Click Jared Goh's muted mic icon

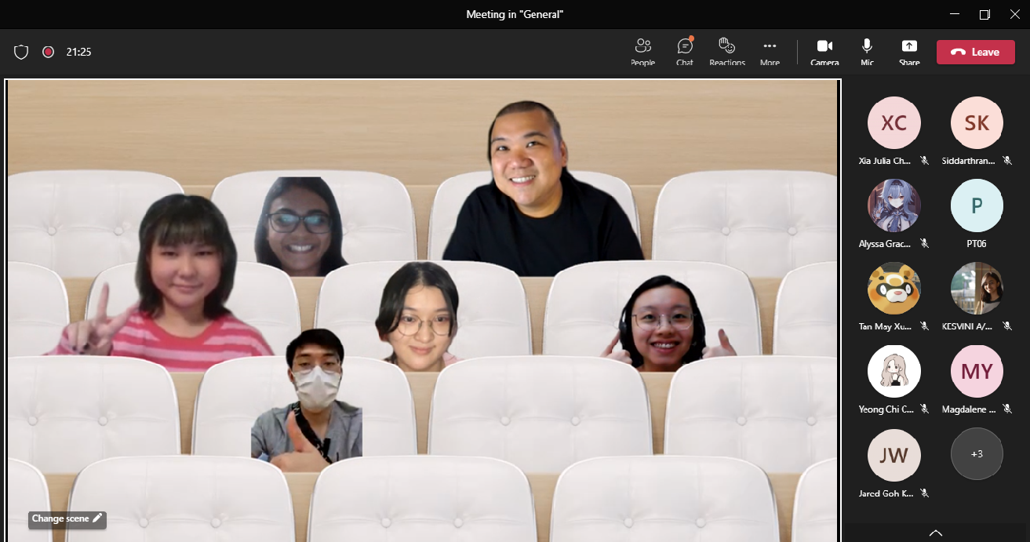(925, 493)
